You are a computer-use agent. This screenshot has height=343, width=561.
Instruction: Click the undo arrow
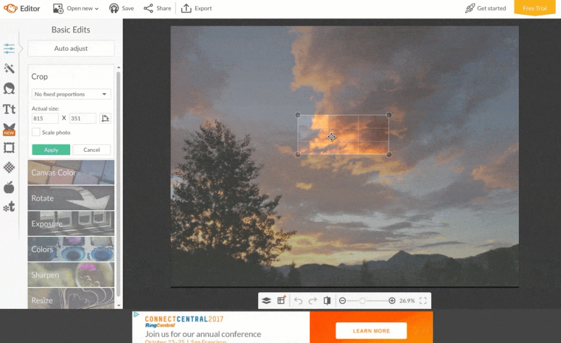pyautogui.click(x=298, y=301)
